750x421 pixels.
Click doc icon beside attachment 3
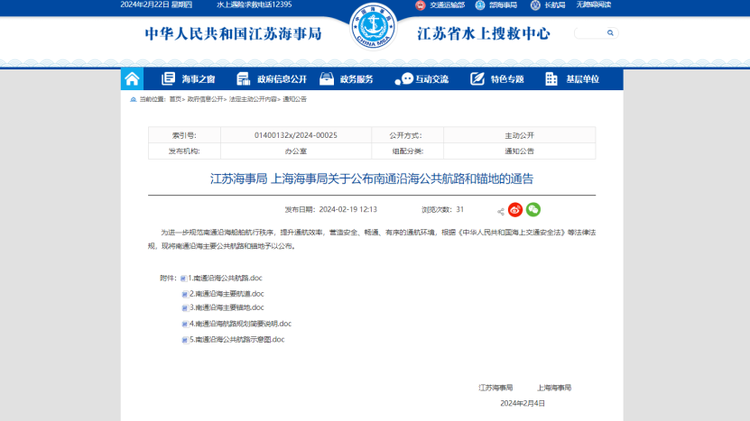pos(185,308)
